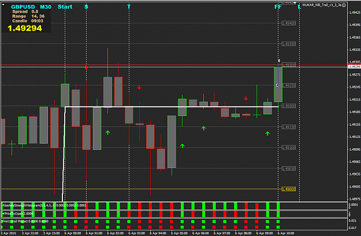This screenshot has width=361, height=236.
Task: Click the 0.021 scale value of Fire's Grail subwindow
Action: point(352,220)
